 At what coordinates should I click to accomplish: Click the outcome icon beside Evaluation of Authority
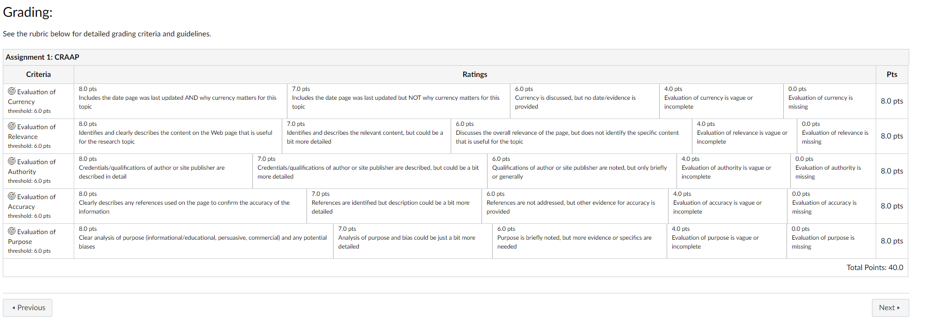[12, 161]
